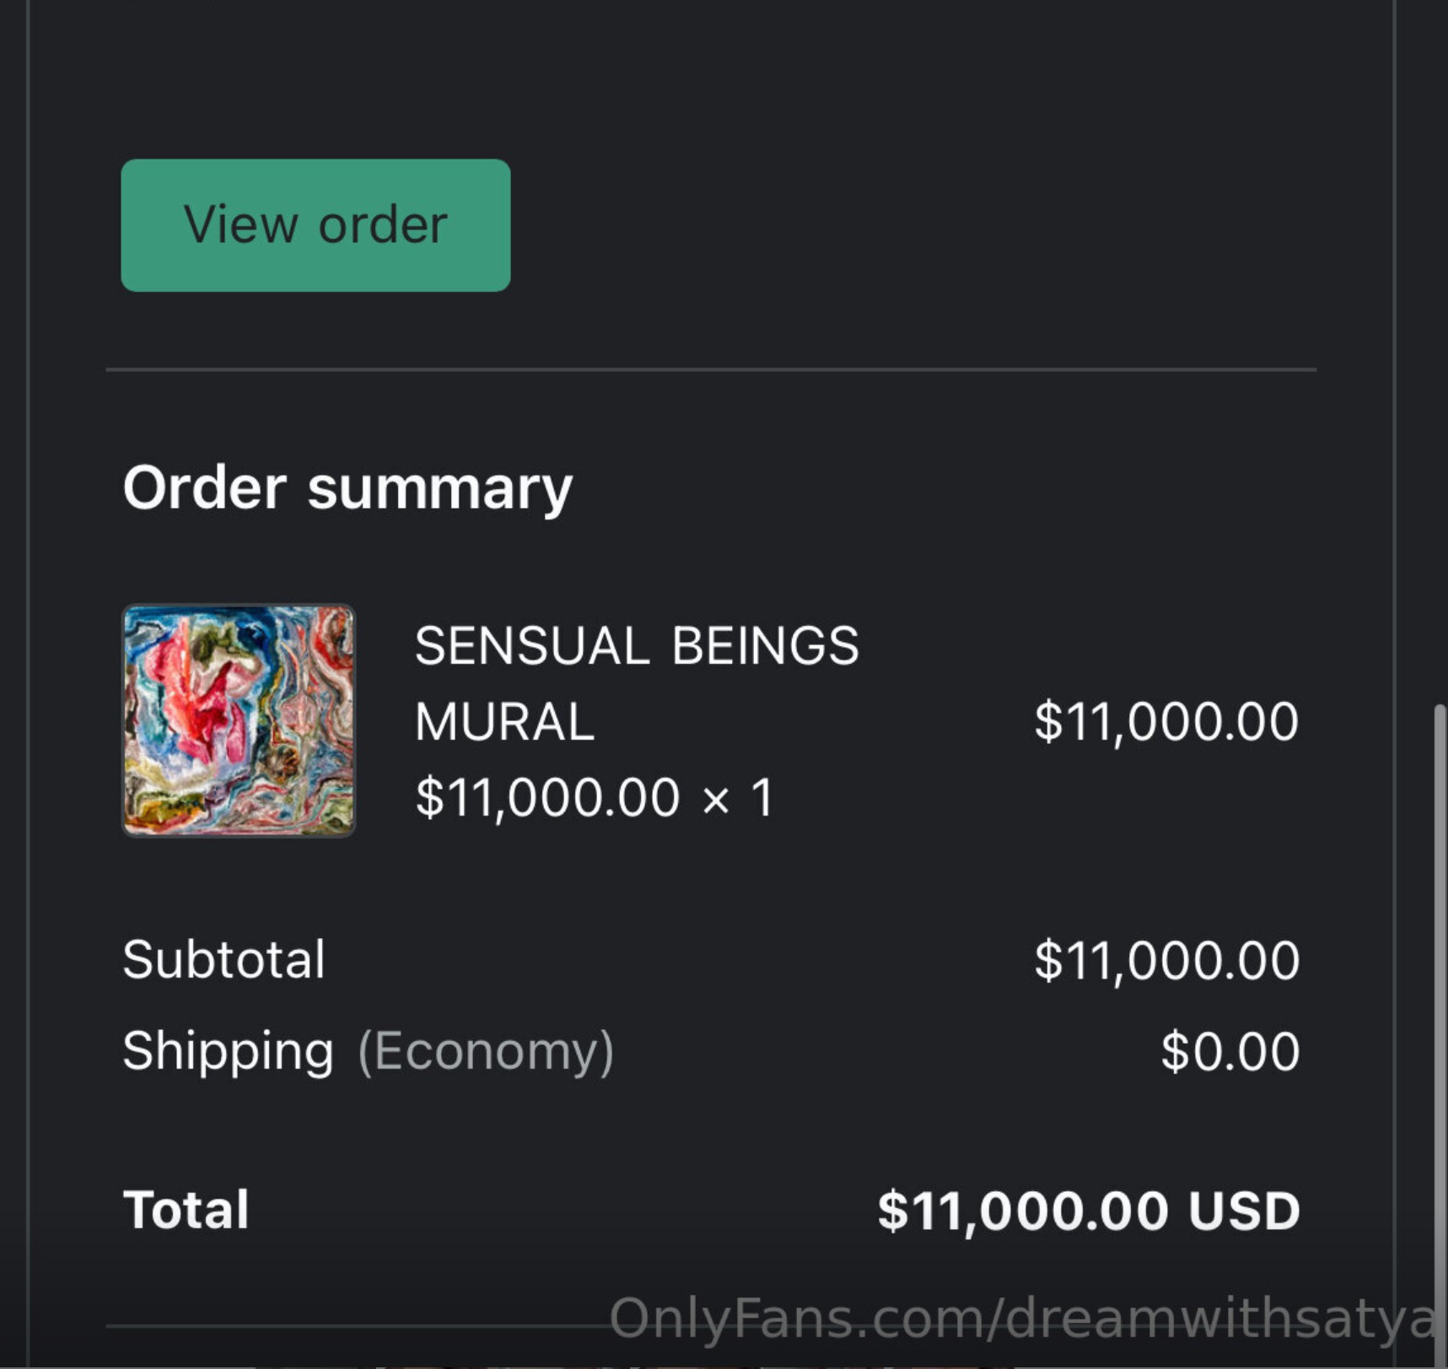The width and height of the screenshot is (1448, 1369).
Task: Click the Total amount $11,000.00
Action: click(x=1023, y=1211)
